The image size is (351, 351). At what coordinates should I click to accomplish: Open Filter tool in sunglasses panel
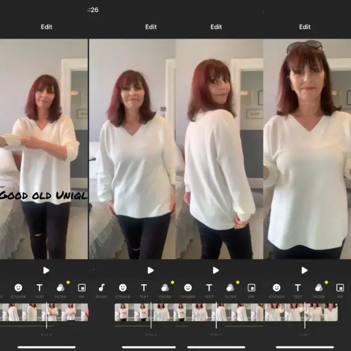(x=319, y=288)
